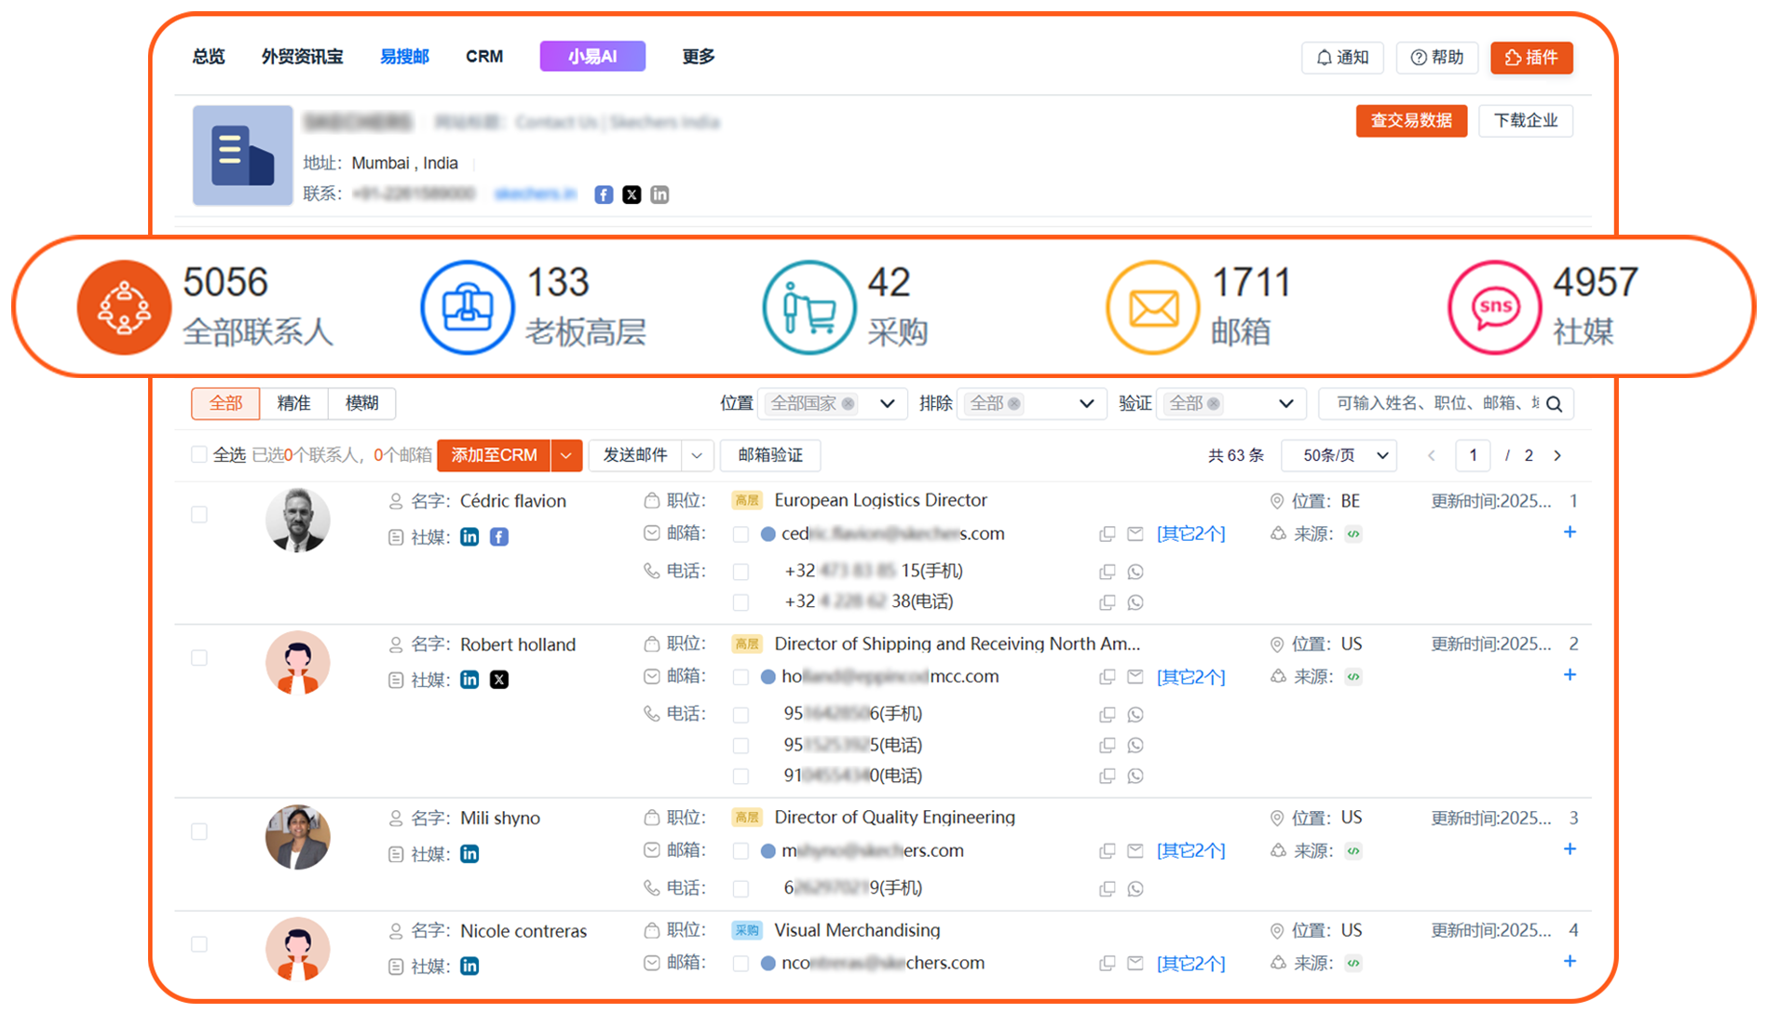Click plus icon on Robert holland row
Image resolution: width=1767 pixels, height=1014 pixels.
coord(1570,675)
